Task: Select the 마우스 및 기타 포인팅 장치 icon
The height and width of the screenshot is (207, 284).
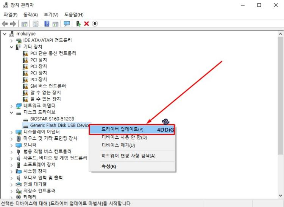Action: click(x=19, y=139)
